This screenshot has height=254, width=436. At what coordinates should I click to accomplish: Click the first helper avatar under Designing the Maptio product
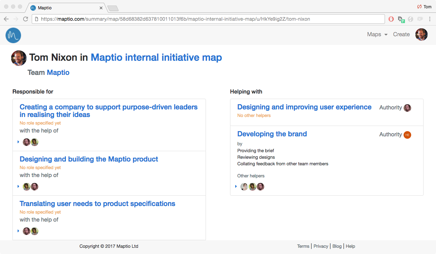[27, 186]
